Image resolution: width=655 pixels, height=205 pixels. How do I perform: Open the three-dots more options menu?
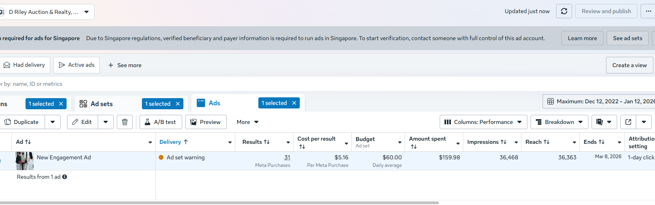[648, 11]
